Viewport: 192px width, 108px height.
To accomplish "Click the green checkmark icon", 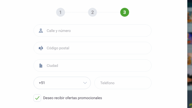I will tap(37, 98).
